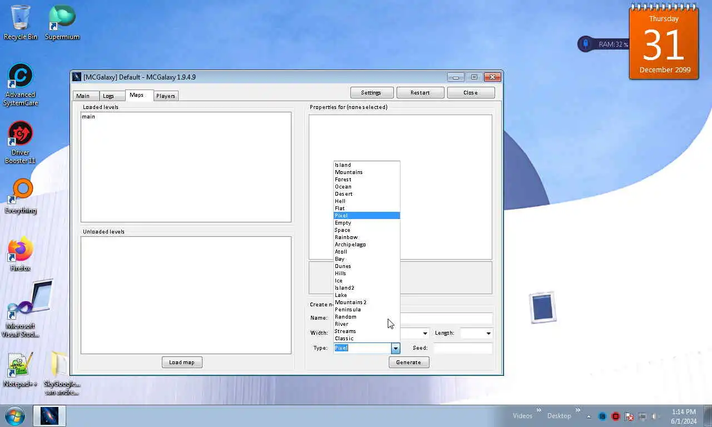The width and height of the screenshot is (712, 427).
Task: Click the RAM usage gadget
Action: [x=603, y=44]
